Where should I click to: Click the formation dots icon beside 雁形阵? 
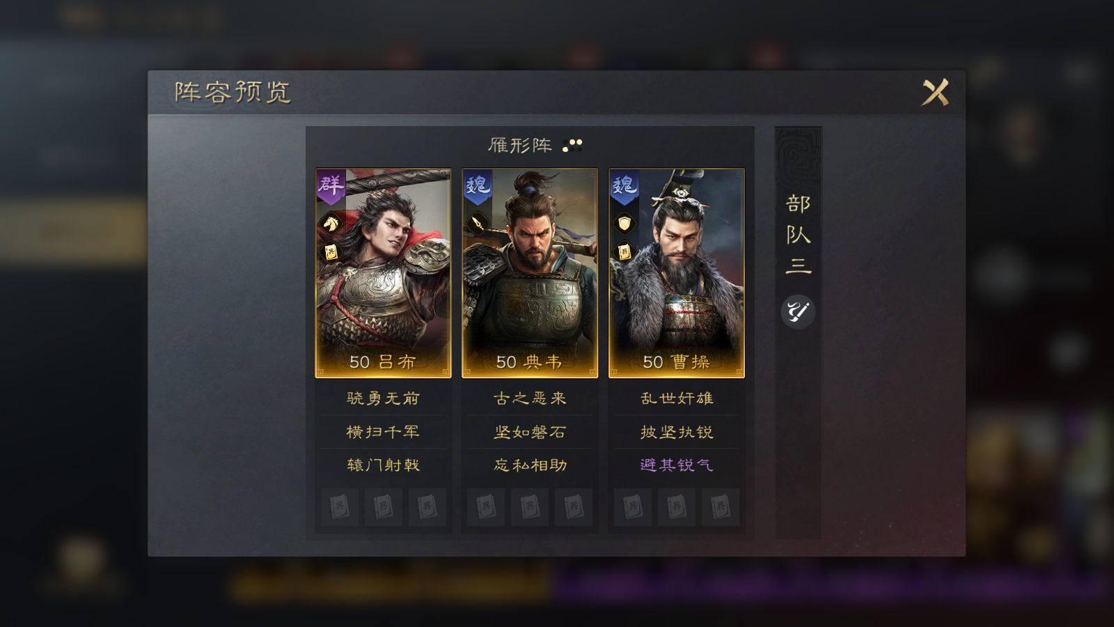[x=573, y=146]
